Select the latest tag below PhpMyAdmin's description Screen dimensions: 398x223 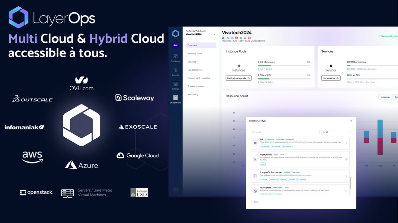click(263, 164)
